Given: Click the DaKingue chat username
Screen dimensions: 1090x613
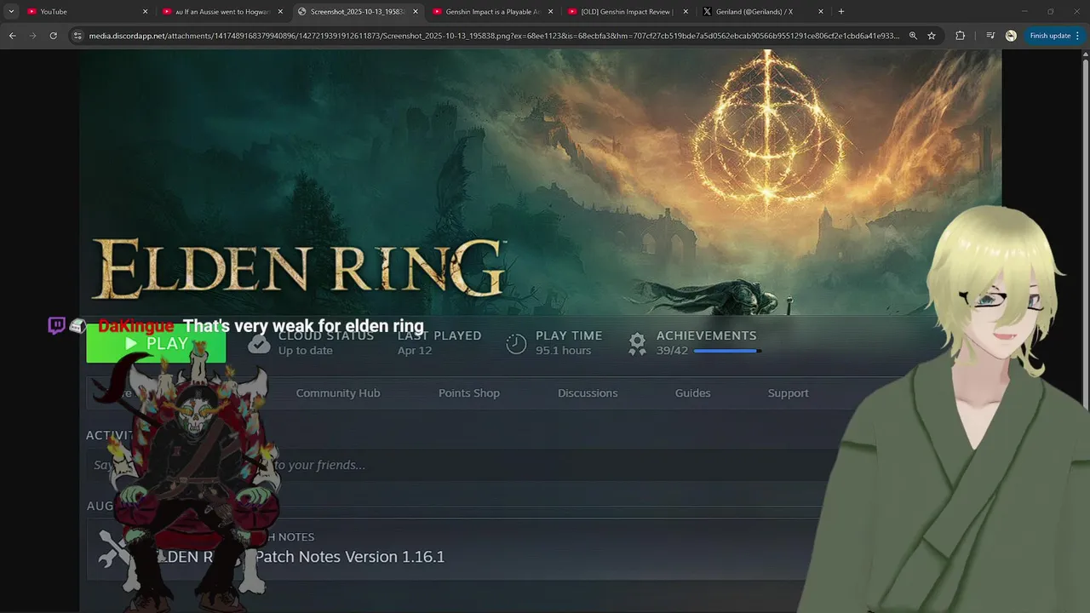Looking at the screenshot, I should point(136,326).
